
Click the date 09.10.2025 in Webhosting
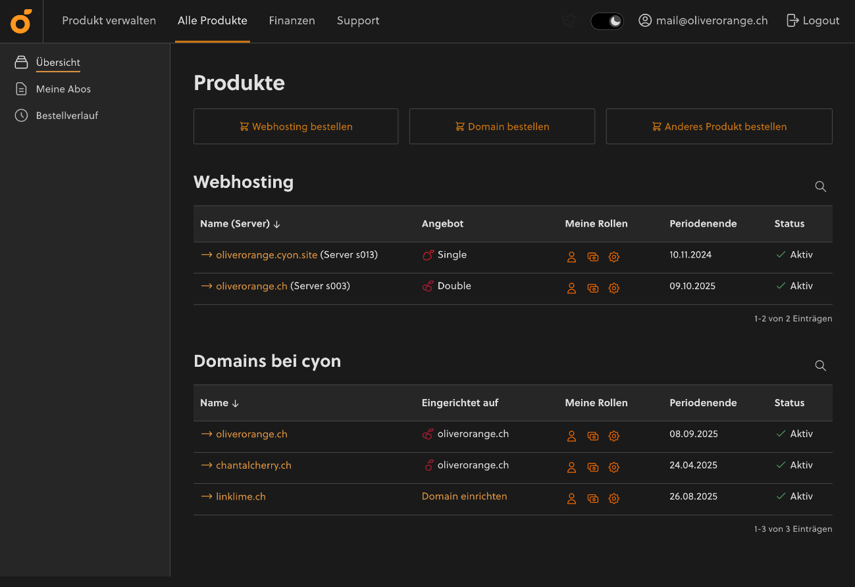692,286
